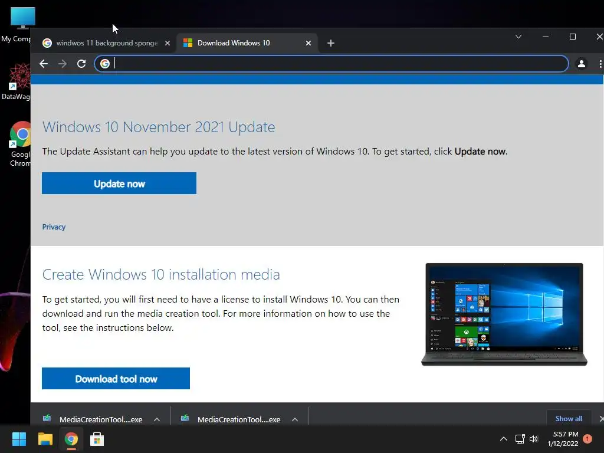This screenshot has height=453, width=604.
Task: Open the Privacy link
Action: coord(54,227)
